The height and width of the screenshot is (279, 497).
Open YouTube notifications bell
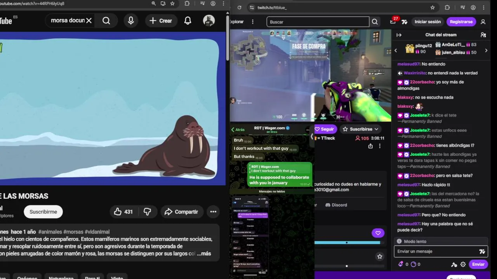tap(188, 21)
